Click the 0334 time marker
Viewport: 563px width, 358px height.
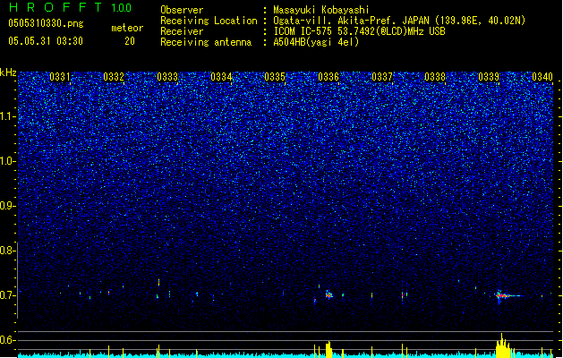tap(221, 77)
